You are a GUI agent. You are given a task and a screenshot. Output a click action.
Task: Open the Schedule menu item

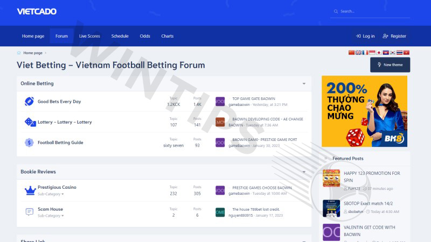coord(120,36)
